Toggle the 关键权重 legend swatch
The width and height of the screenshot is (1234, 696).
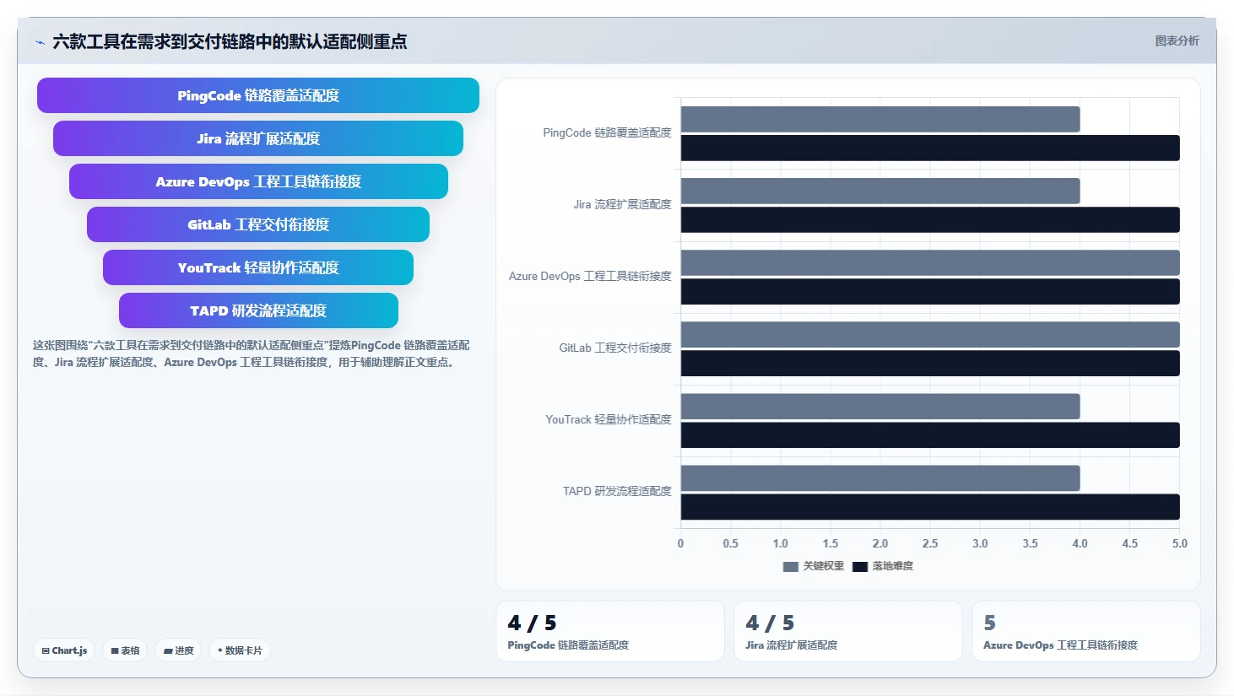791,567
